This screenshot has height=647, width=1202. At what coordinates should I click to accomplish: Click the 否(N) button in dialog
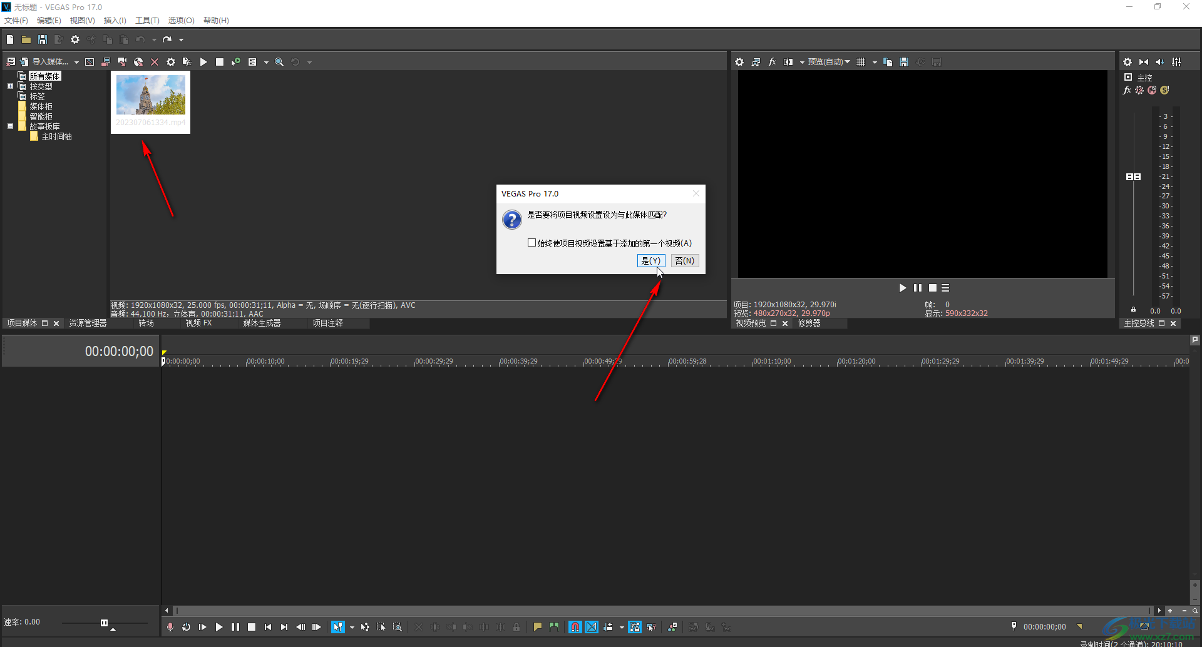[684, 261]
